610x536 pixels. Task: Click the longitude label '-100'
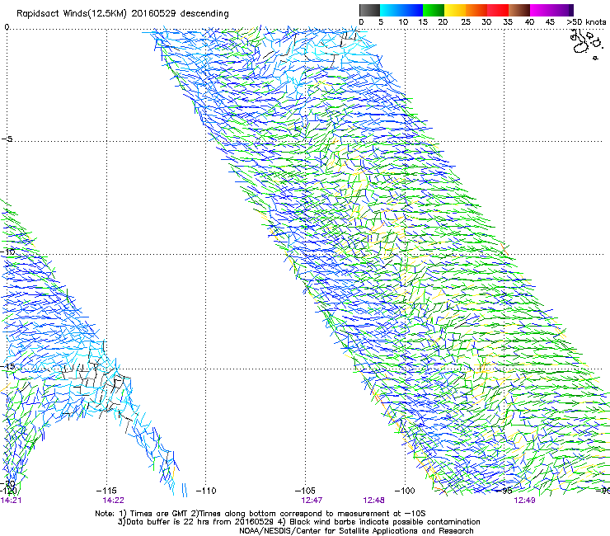pyautogui.click(x=405, y=491)
